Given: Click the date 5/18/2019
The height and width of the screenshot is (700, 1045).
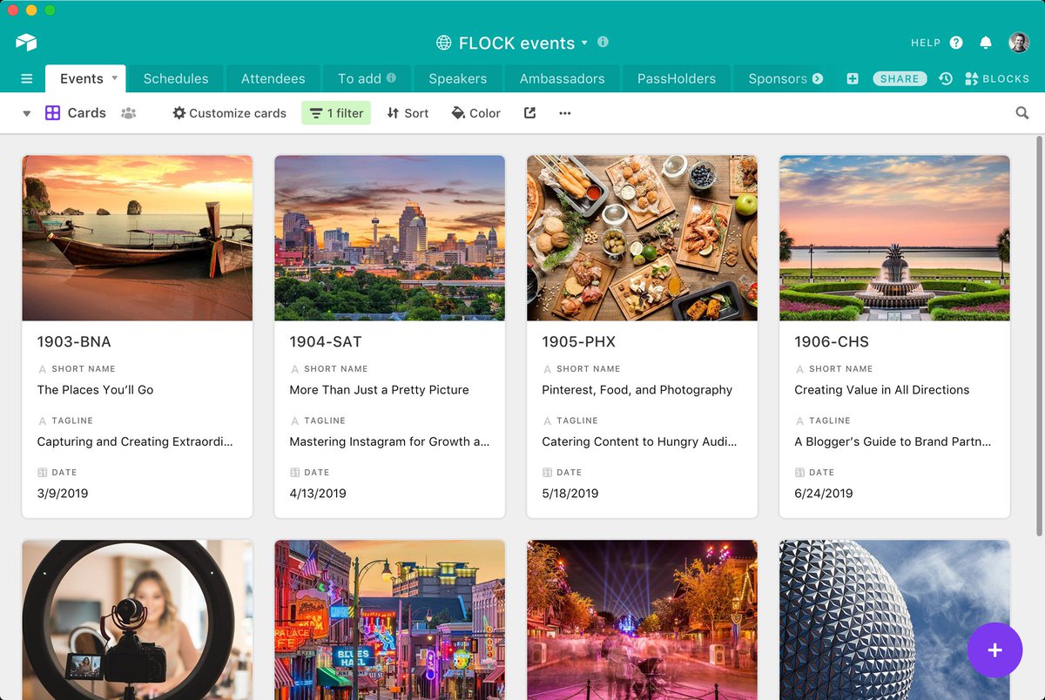Looking at the screenshot, I should point(570,494).
